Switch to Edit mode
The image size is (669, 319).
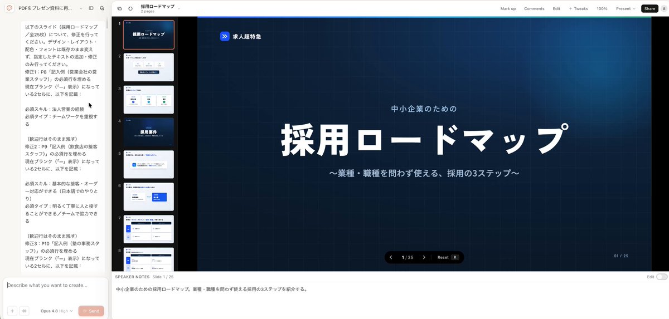(x=556, y=8)
